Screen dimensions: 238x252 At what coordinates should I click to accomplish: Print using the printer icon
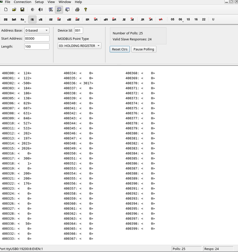pyautogui.click(x=77, y=10)
